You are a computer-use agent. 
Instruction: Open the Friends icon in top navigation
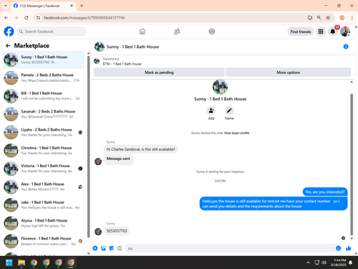[x=177, y=32]
